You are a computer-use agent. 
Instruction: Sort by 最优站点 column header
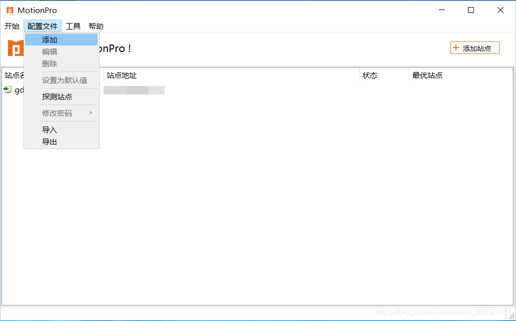(x=461, y=75)
